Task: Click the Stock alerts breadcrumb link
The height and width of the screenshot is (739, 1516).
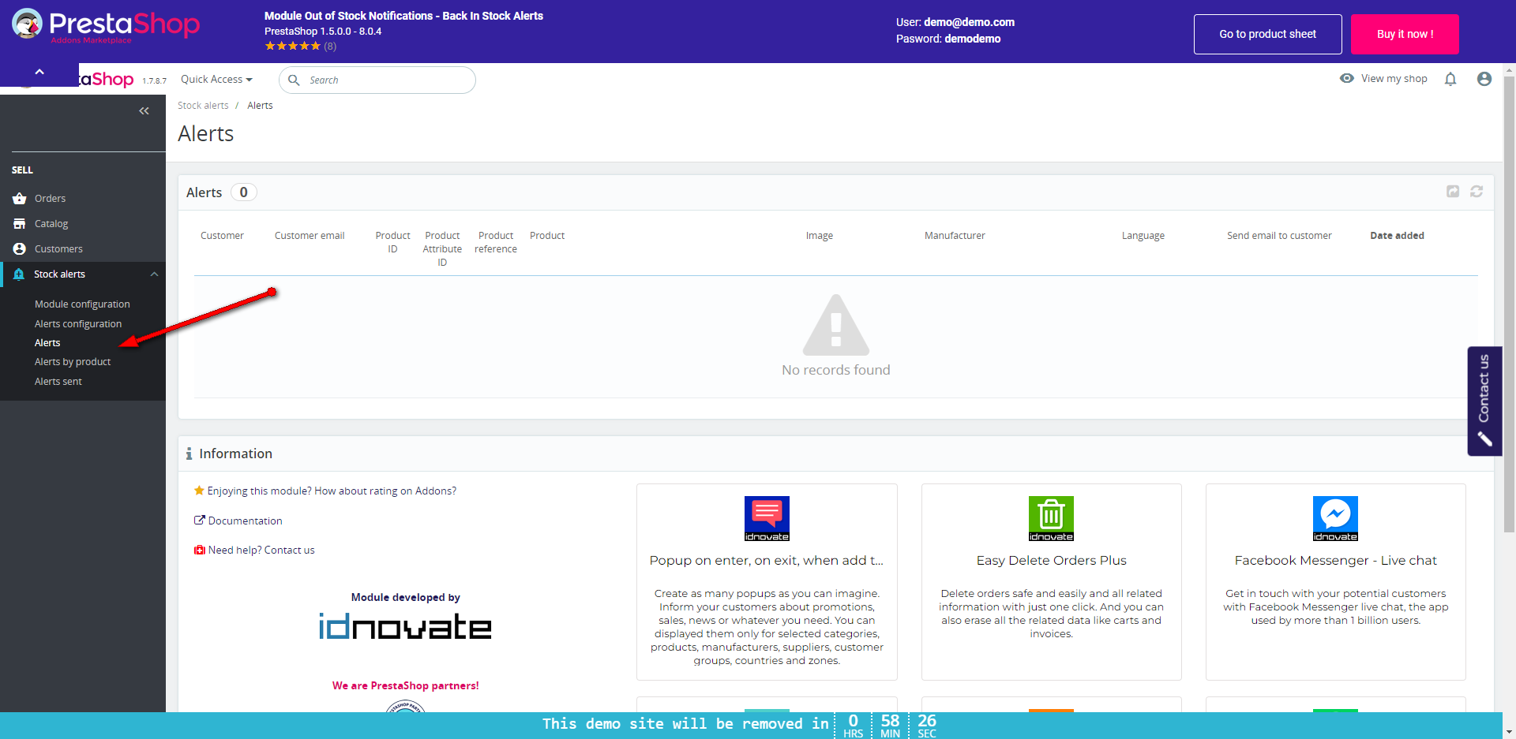Action: click(x=203, y=106)
